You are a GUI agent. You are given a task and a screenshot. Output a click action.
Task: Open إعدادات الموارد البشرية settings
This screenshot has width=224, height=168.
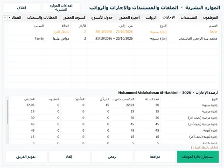pyautogui.click(x=61, y=7)
